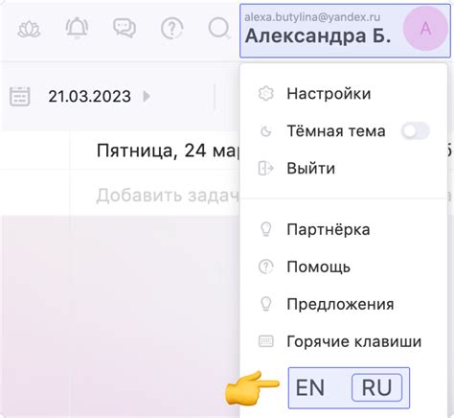Click the keyboard icon beside Горячие клавиши
454x418 pixels.
click(x=265, y=341)
